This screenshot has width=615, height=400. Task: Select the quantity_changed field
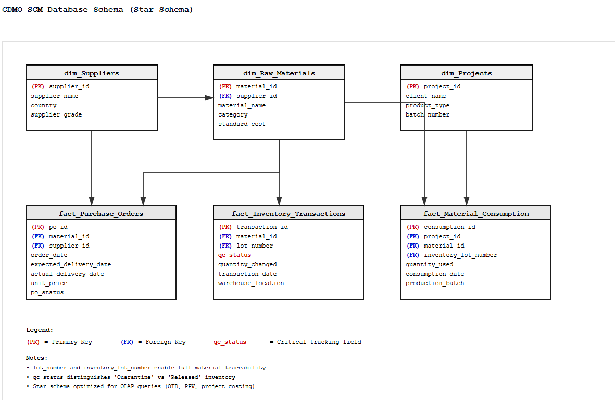point(247,265)
